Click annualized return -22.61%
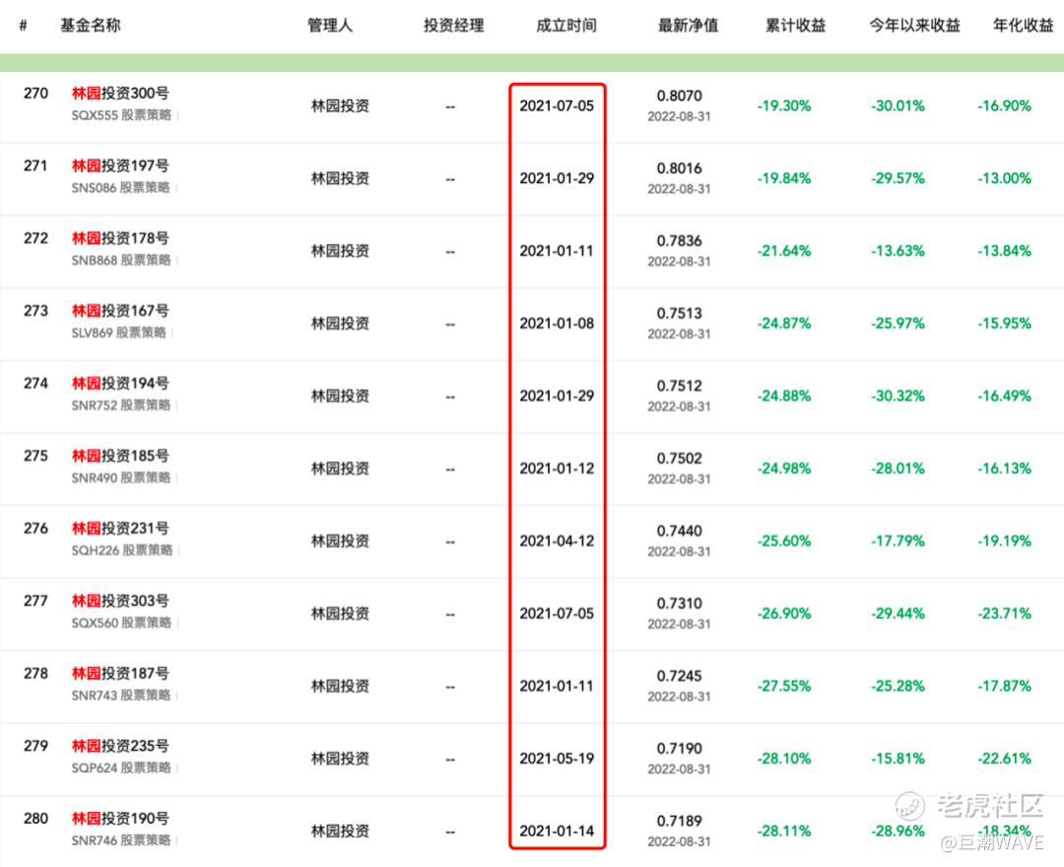This screenshot has height=867, width=1064. point(1004,760)
